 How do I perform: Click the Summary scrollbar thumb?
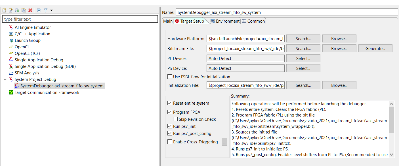click(x=391, y=120)
